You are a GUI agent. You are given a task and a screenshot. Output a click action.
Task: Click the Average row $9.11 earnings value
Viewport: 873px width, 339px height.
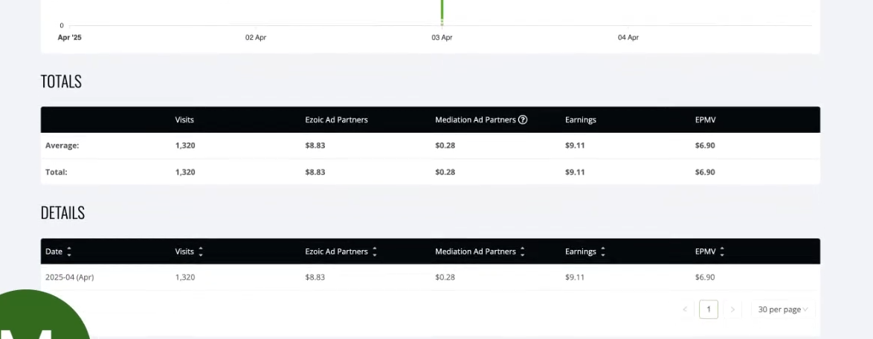point(575,145)
